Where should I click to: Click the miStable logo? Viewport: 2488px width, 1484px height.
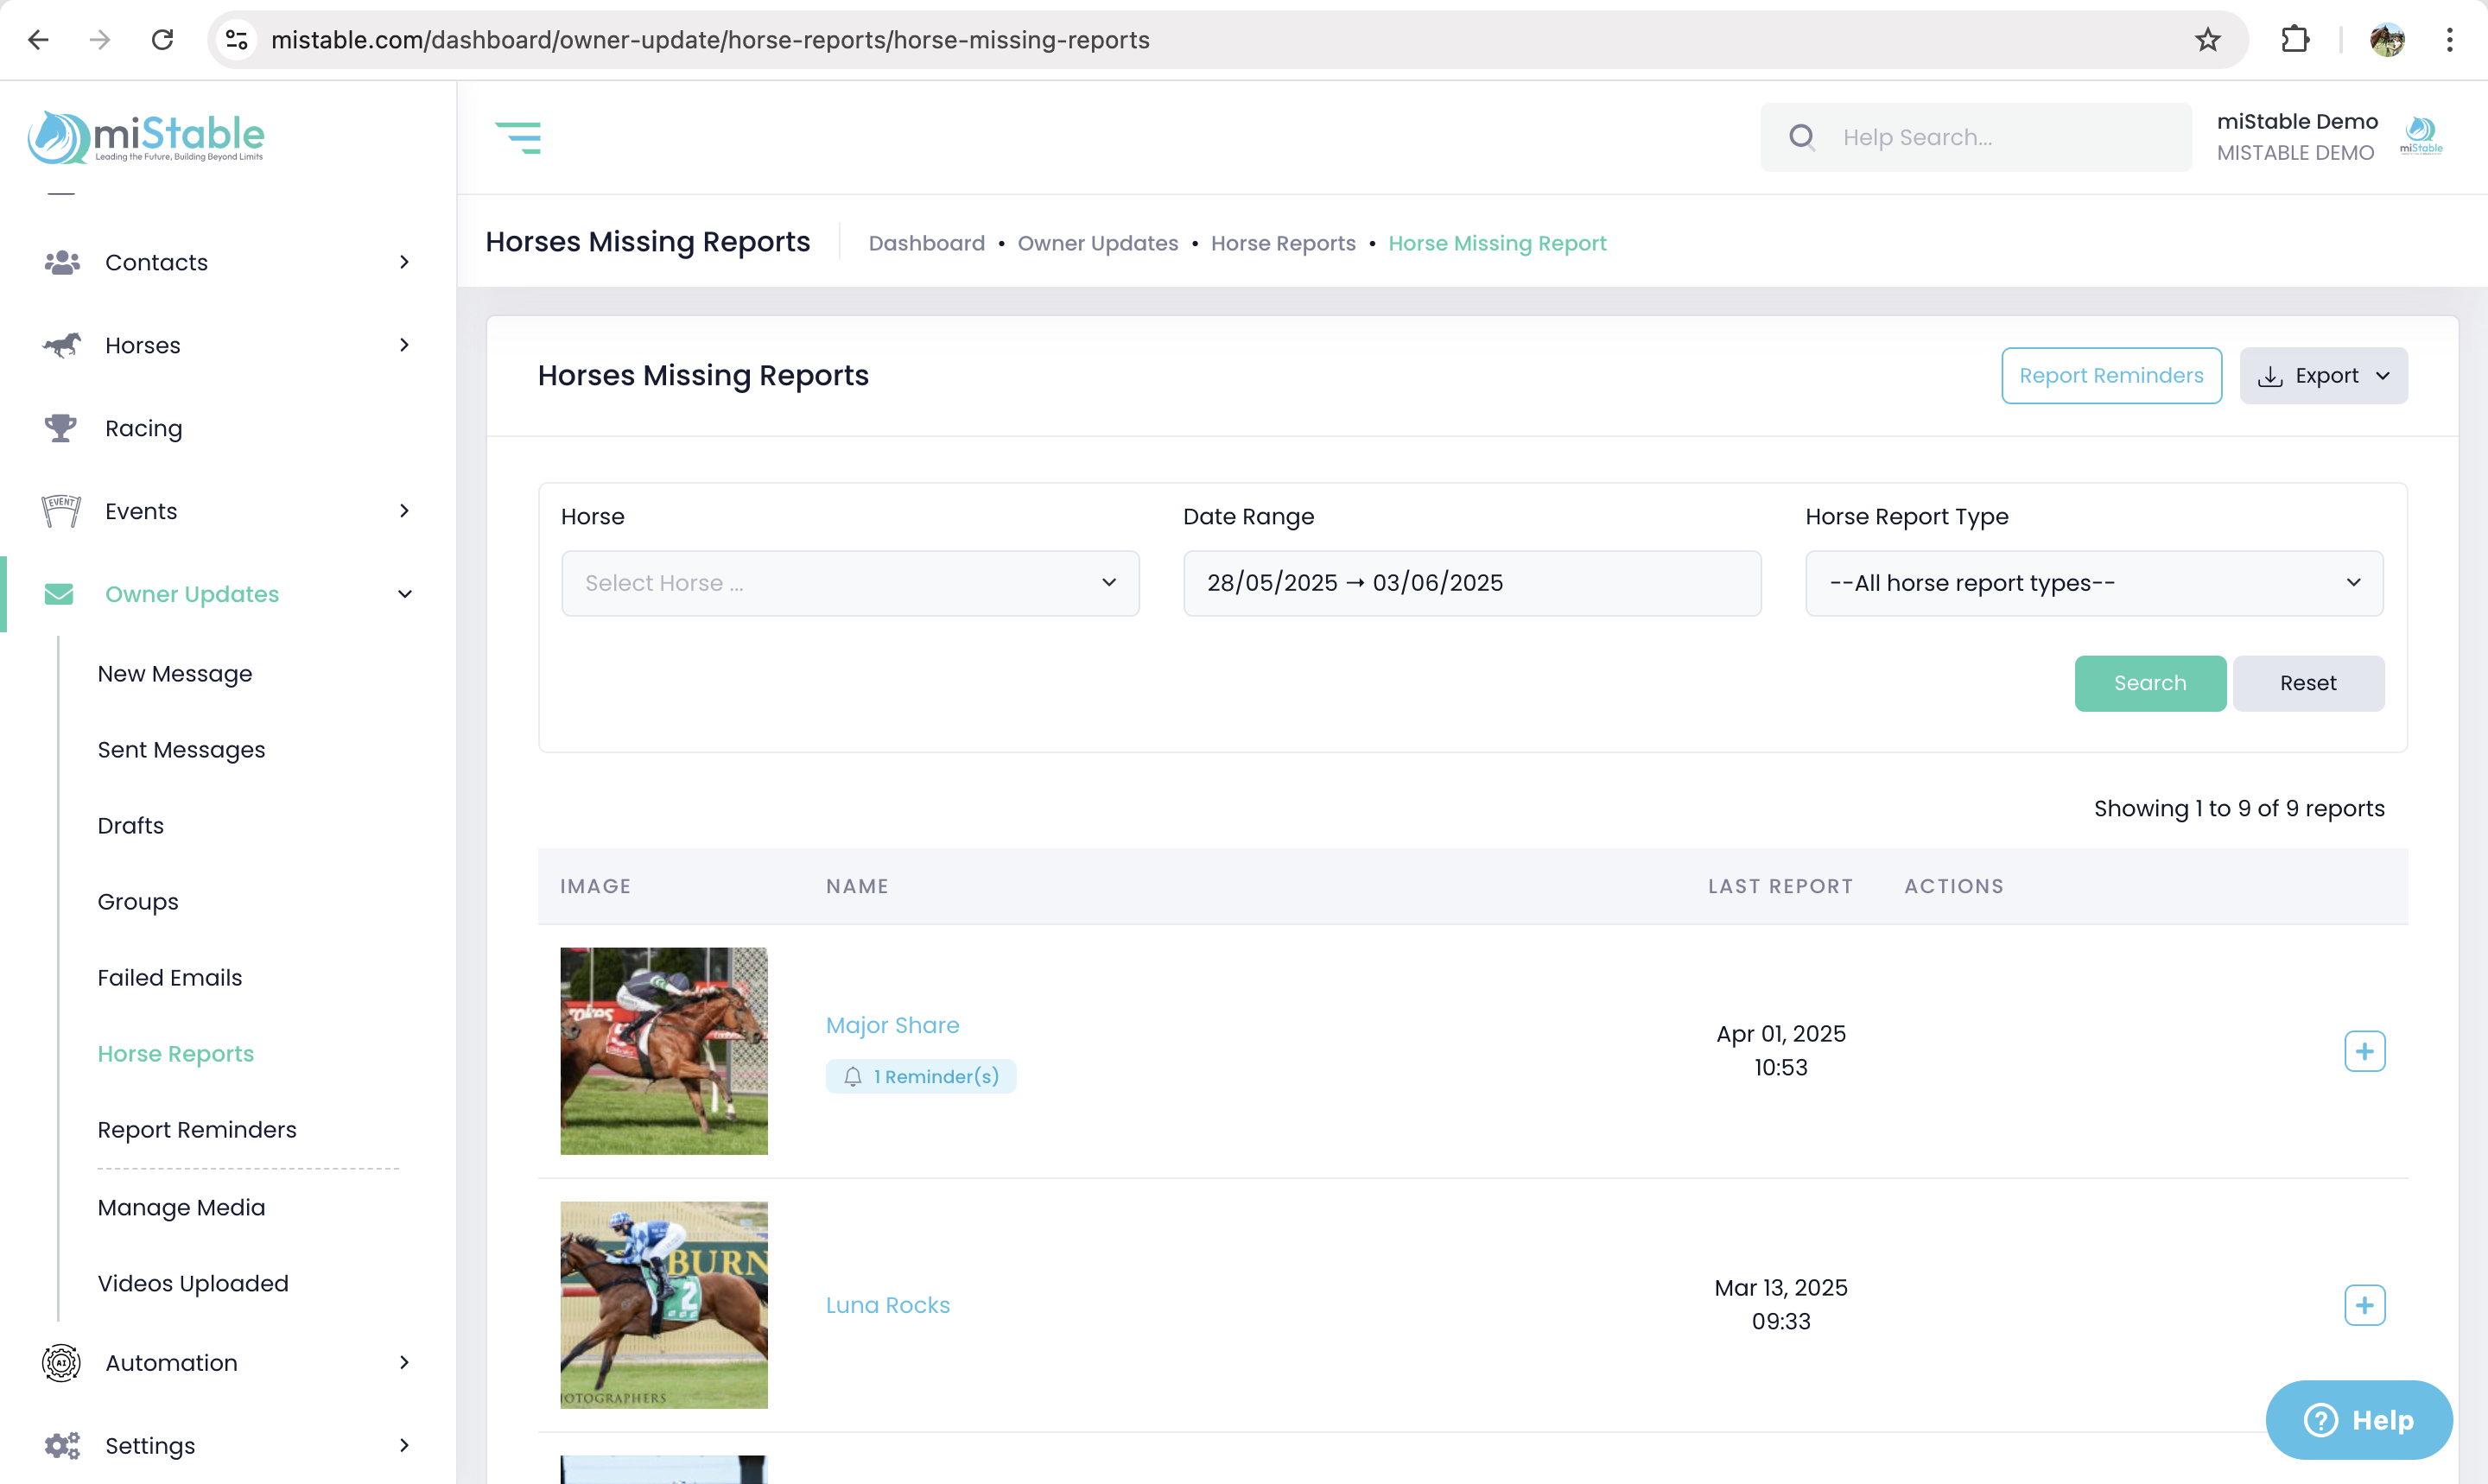[146, 137]
